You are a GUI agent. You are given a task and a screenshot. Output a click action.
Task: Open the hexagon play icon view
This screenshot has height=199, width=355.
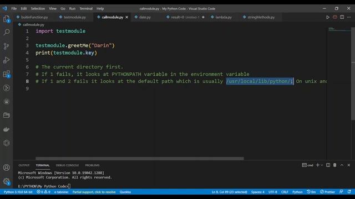[x=6, y=143]
